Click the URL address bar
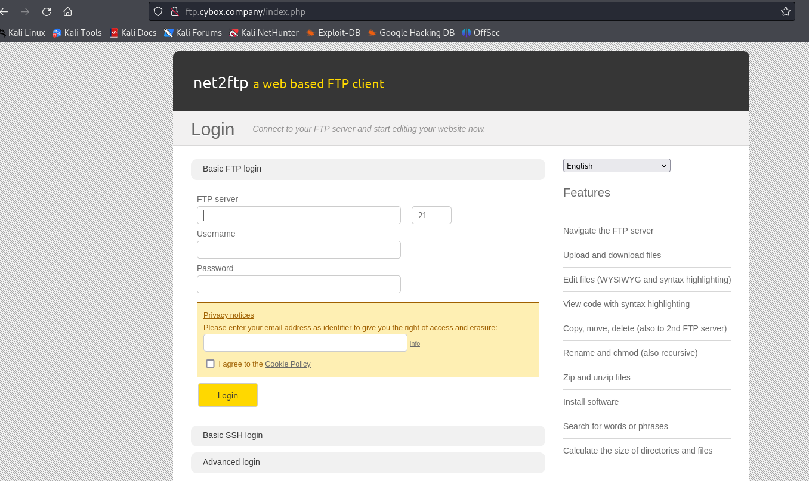809x481 pixels. 471,11
